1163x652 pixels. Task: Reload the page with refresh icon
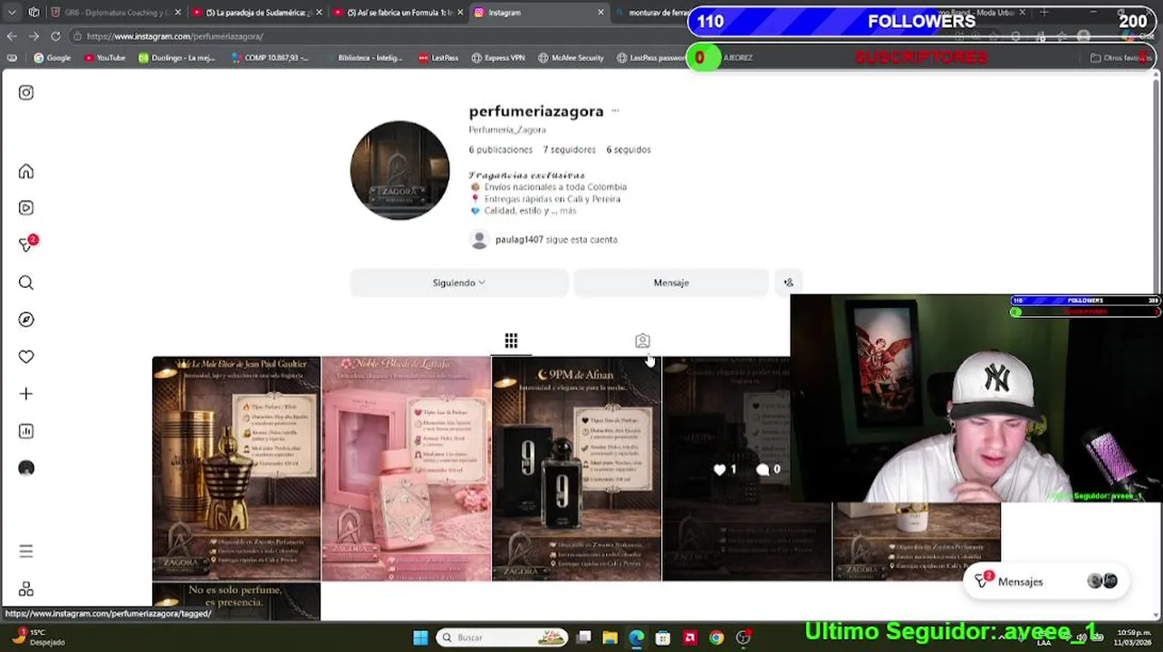point(55,36)
